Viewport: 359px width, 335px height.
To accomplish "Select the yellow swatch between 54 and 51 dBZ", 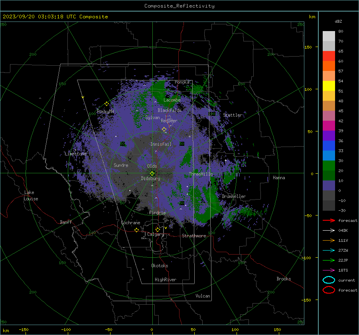I will [x=329, y=86].
